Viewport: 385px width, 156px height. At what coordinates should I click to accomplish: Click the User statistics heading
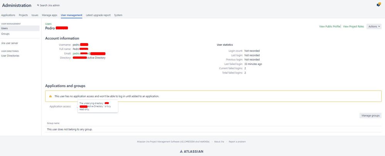225,45
